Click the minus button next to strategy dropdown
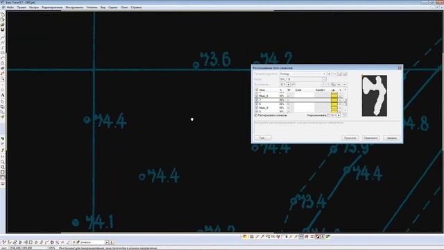This screenshot has width=444, height=250. point(334,74)
